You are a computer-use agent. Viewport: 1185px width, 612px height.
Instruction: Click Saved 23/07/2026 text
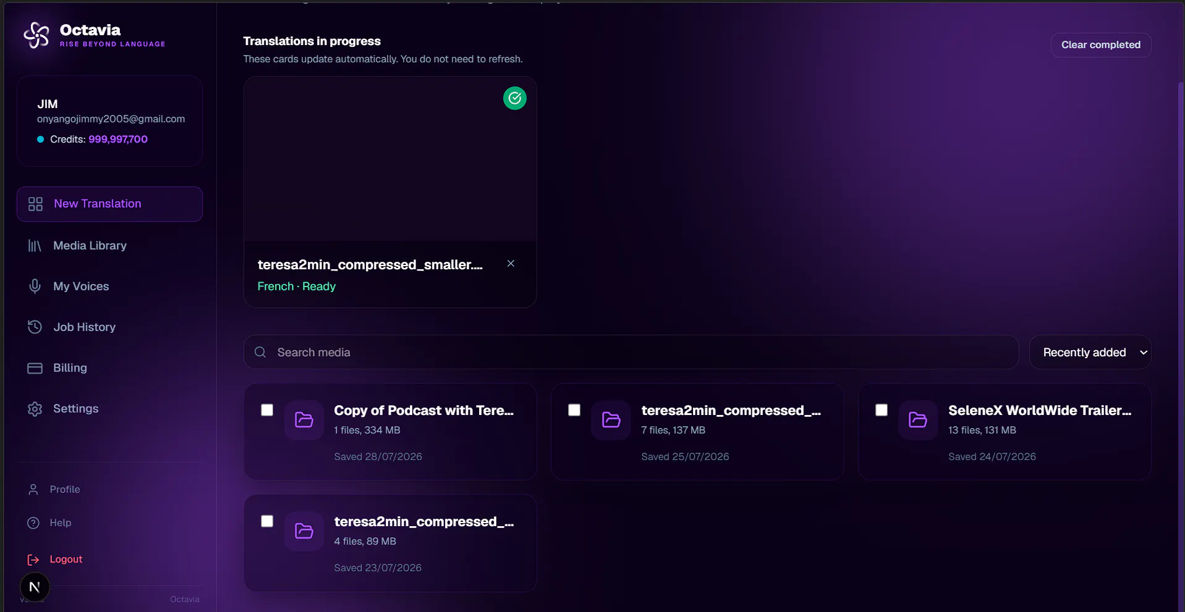tap(378, 568)
